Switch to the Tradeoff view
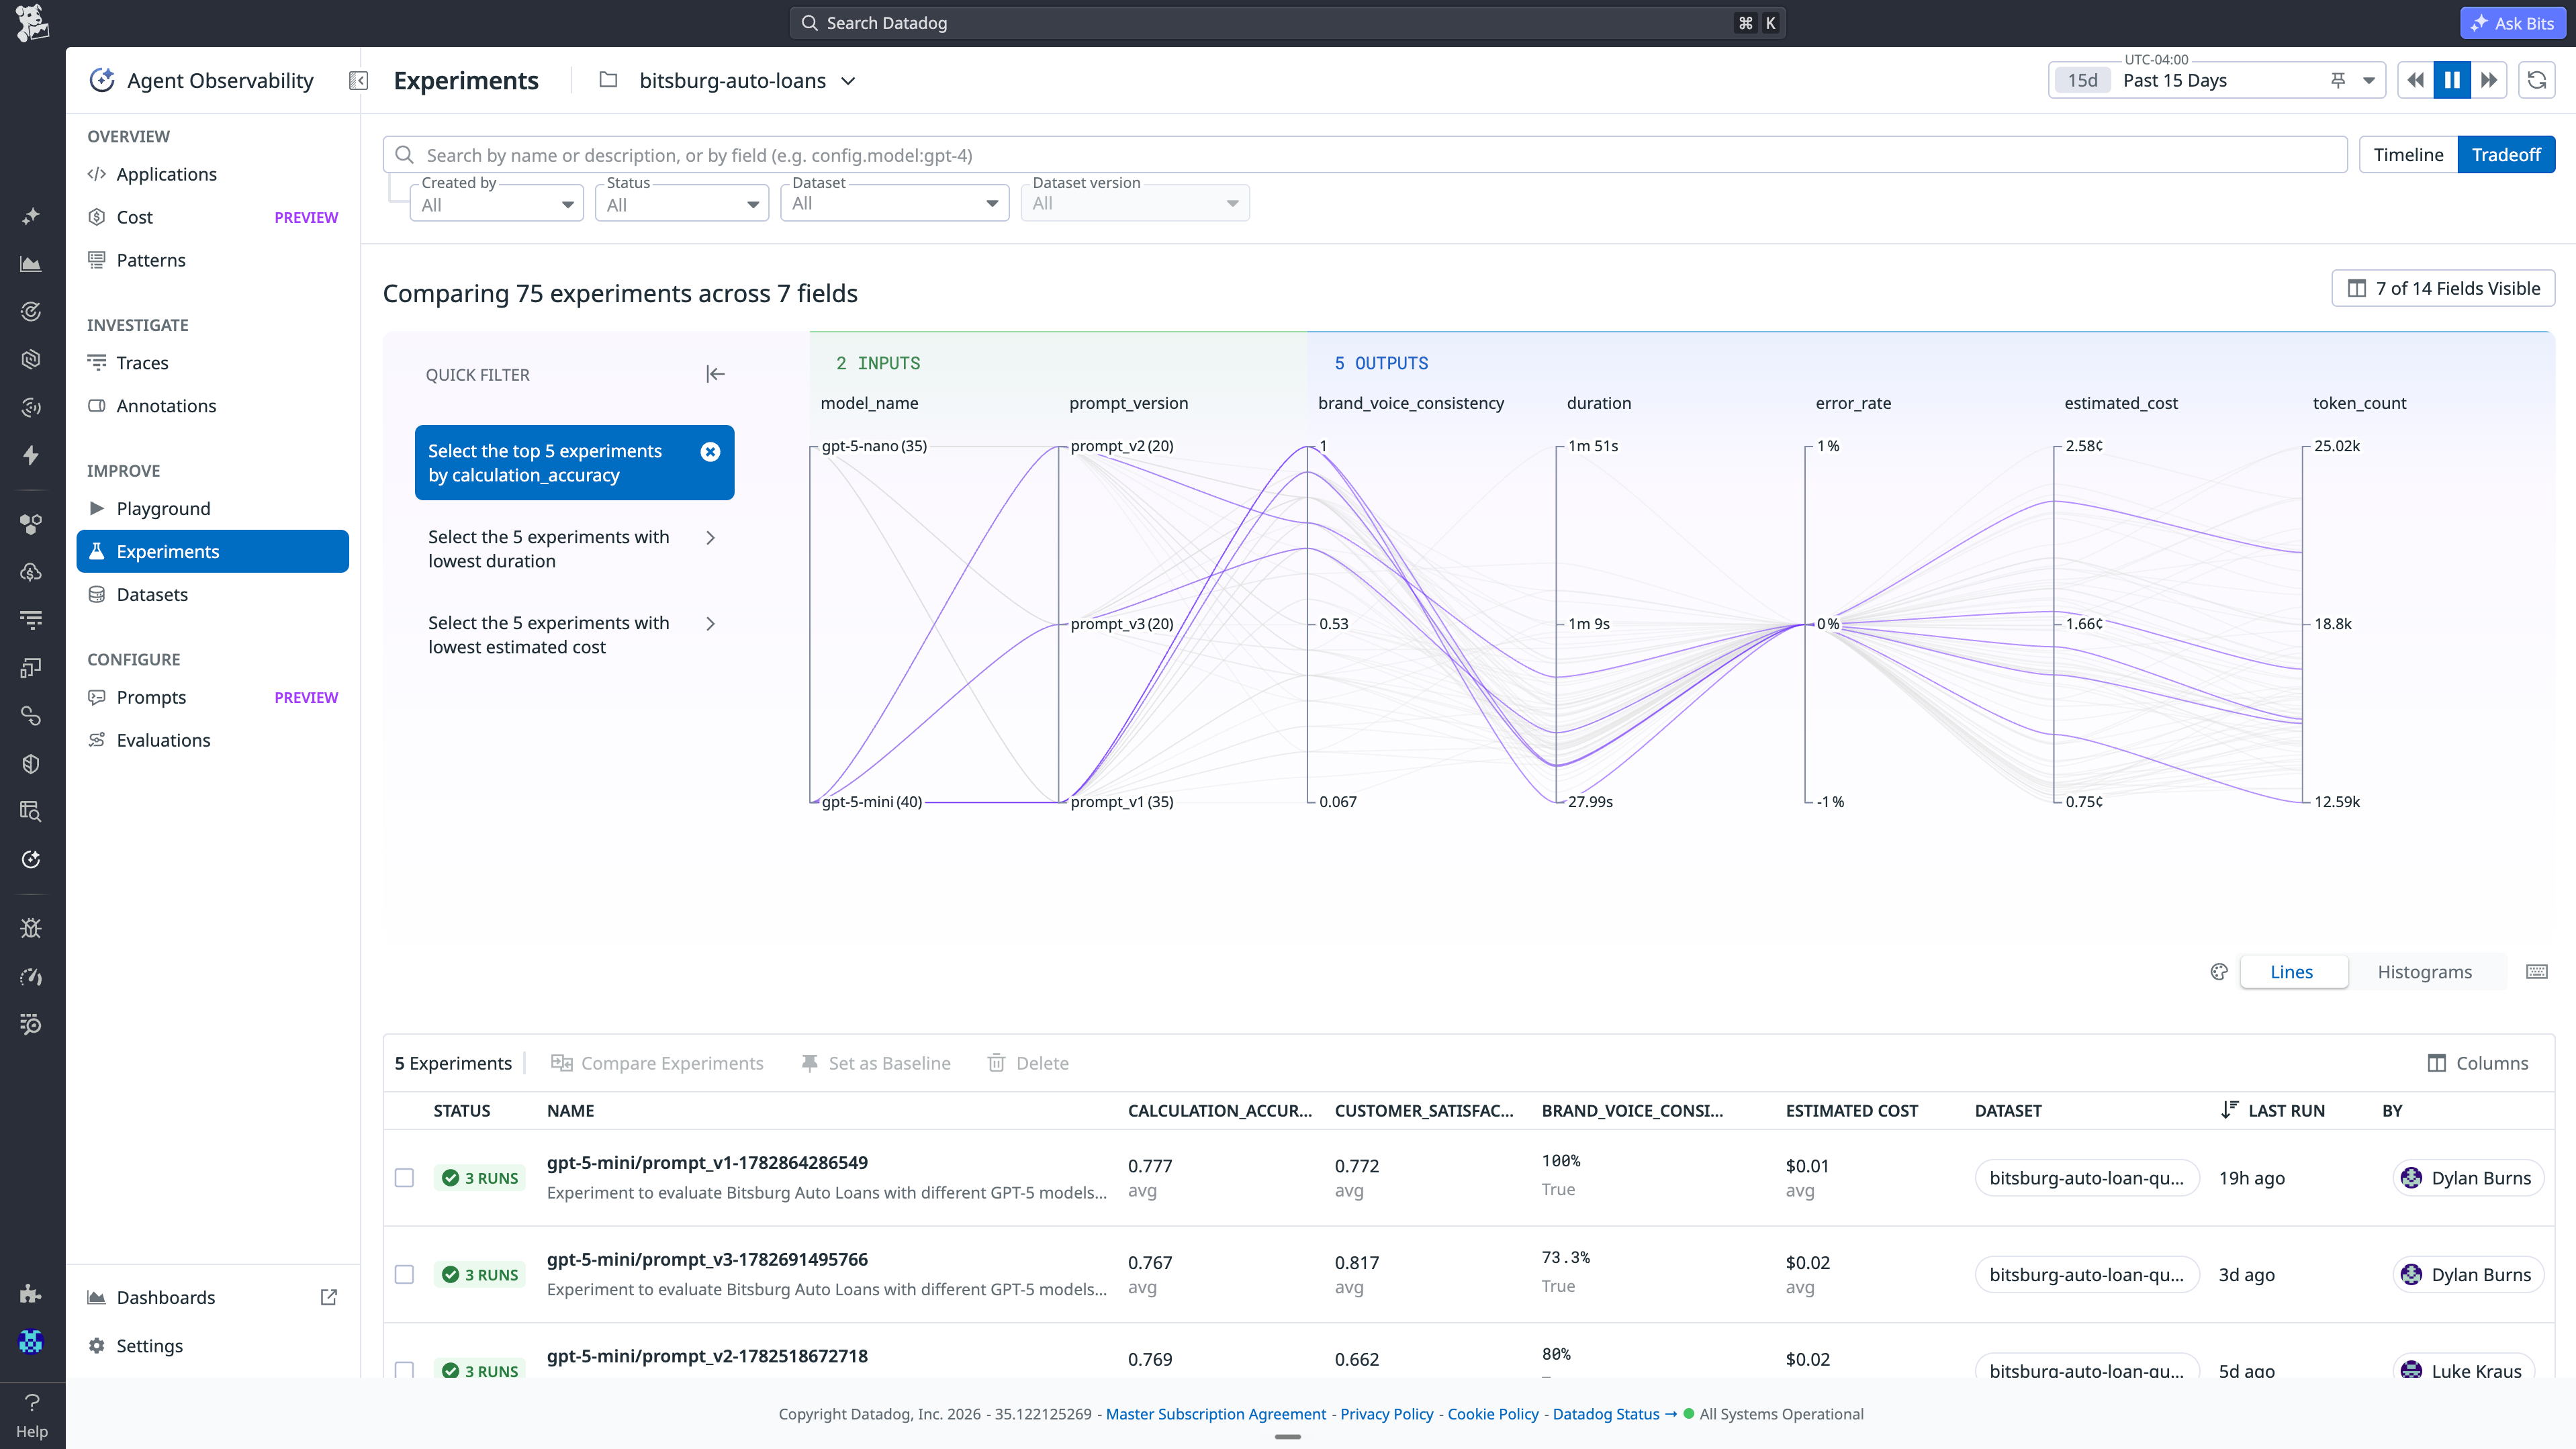 pyautogui.click(x=2506, y=155)
